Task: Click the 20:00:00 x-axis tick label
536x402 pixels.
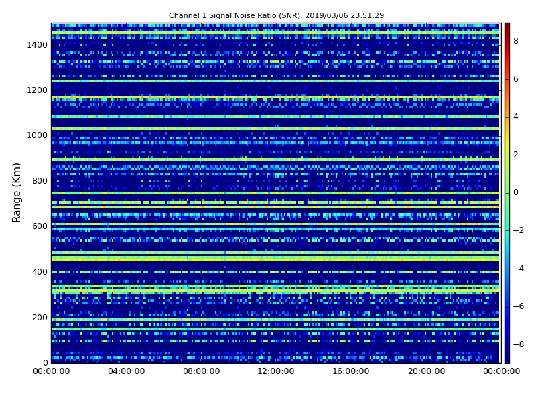Action: pyautogui.click(x=426, y=371)
